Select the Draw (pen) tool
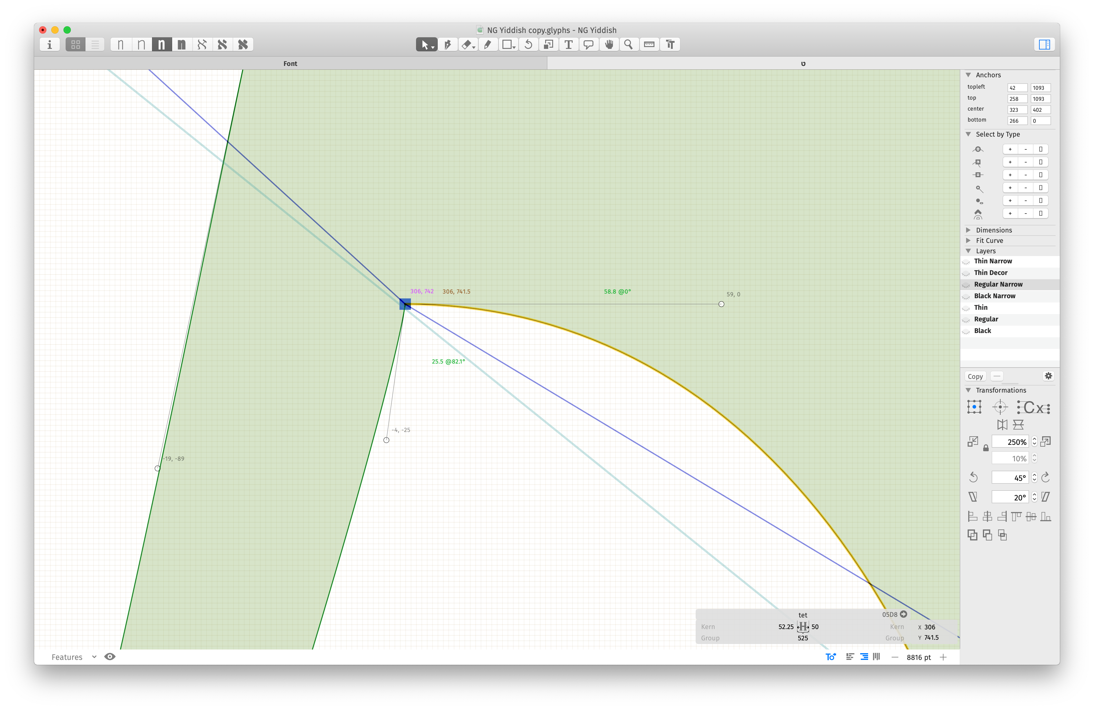Screen dimensions: 1094x710 click(x=448, y=44)
